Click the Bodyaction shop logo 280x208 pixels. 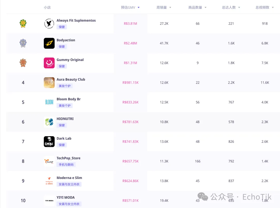click(49, 43)
